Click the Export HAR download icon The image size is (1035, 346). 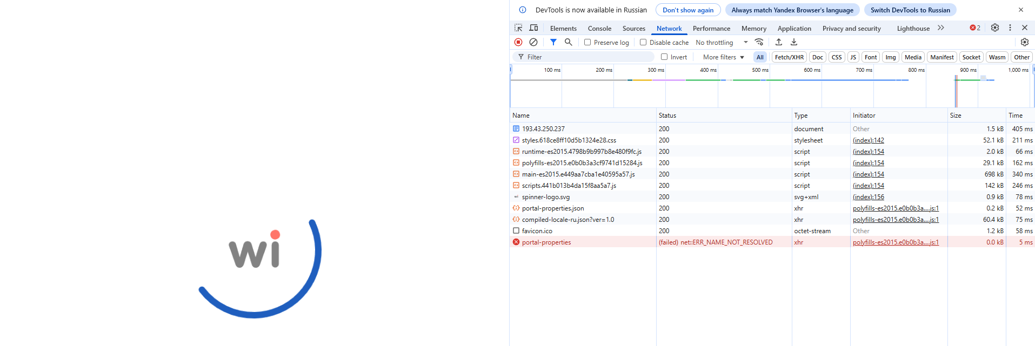pyautogui.click(x=794, y=42)
